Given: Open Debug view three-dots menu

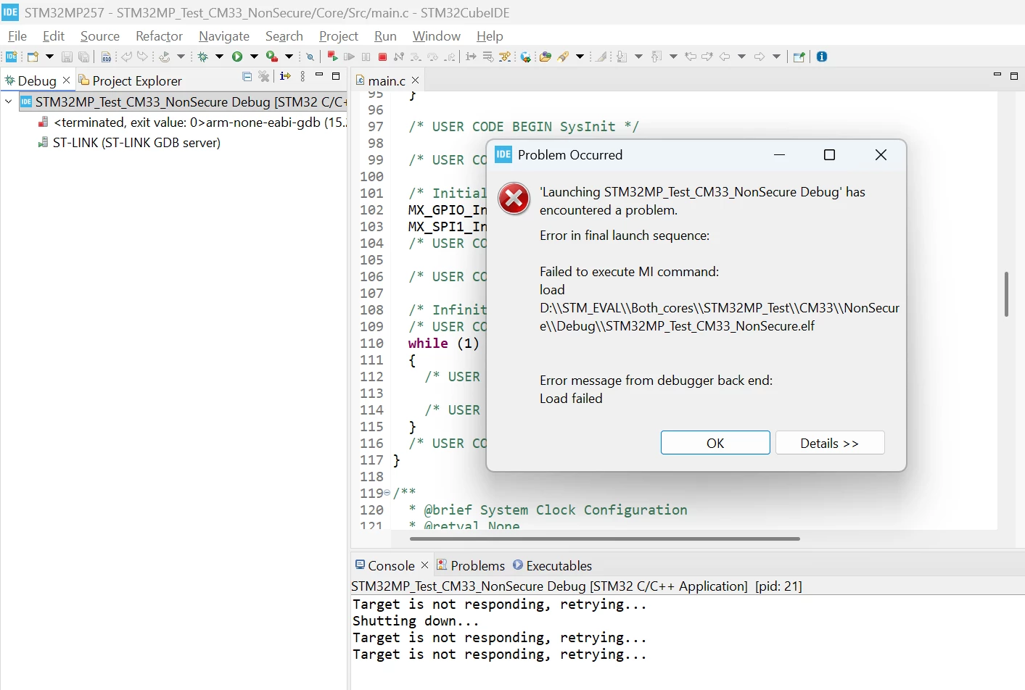Looking at the screenshot, I should 303,76.
